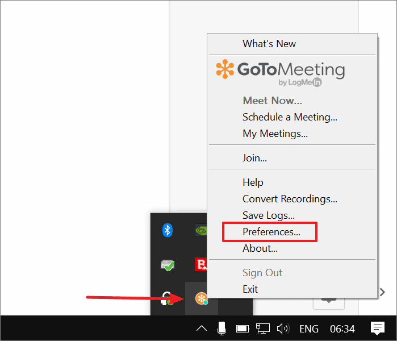Click the NVIDIA tray icon
Image resolution: width=397 pixels, height=341 pixels.
pyautogui.click(x=201, y=230)
